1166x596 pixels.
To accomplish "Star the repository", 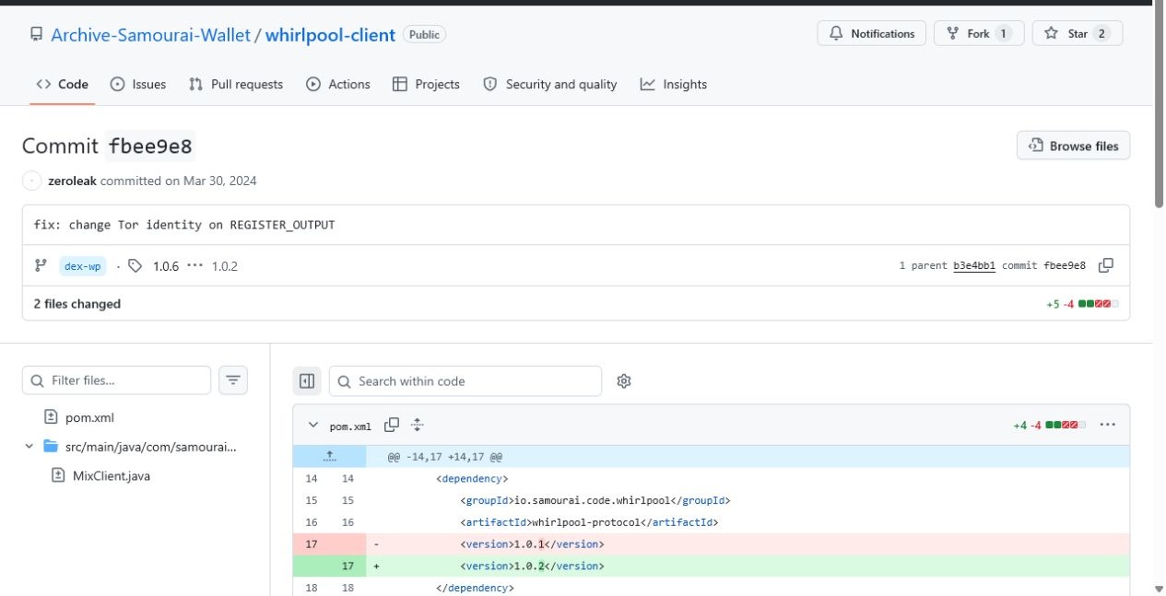I will point(1078,33).
